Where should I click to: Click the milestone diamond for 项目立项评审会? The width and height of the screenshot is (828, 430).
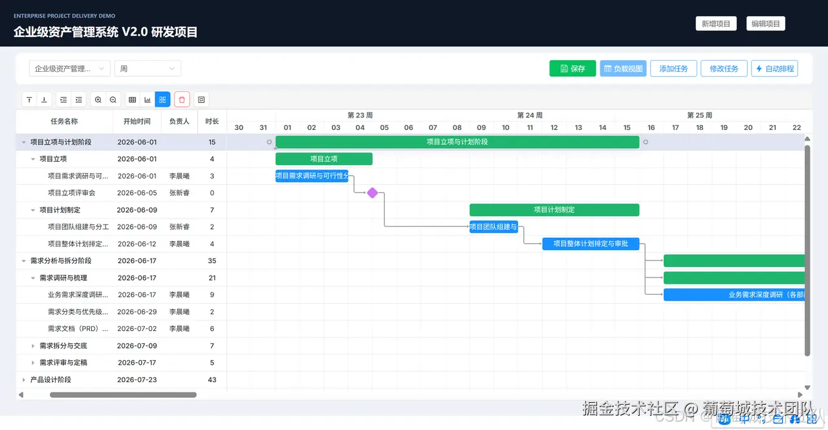[x=373, y=193]
